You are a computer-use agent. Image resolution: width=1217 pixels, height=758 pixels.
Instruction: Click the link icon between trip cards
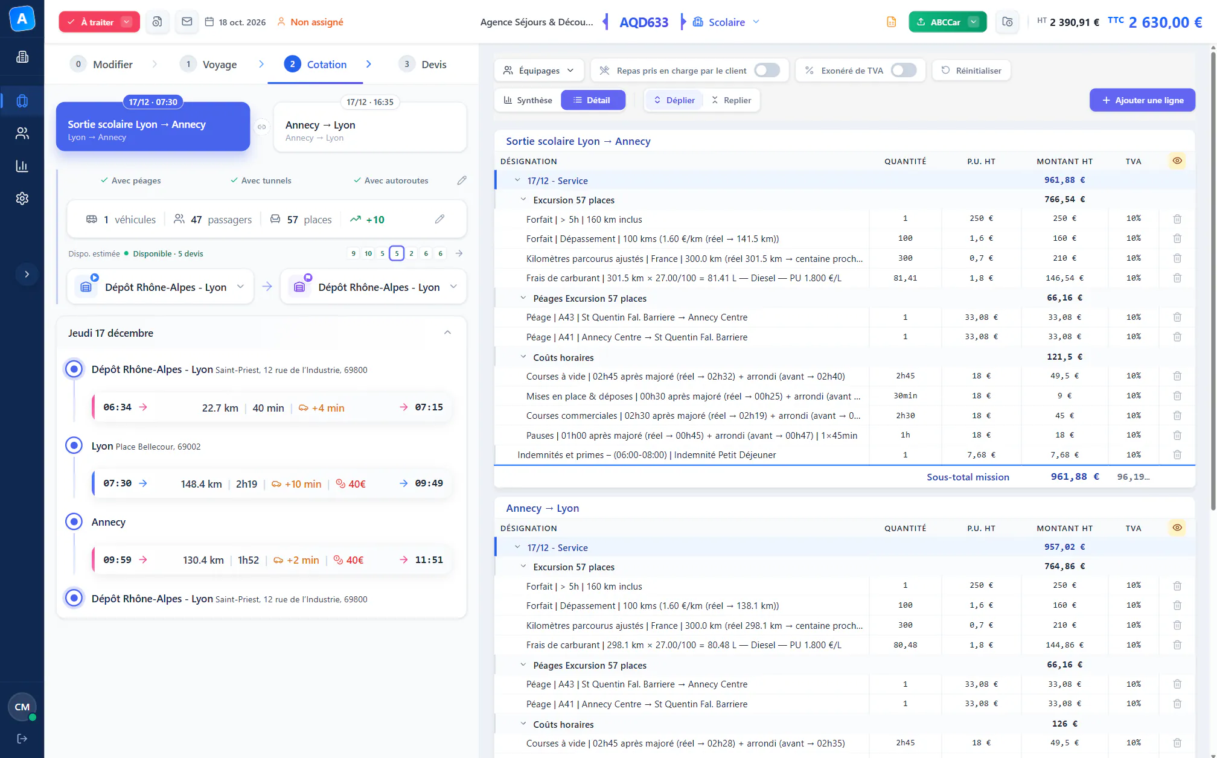coord(261,127)
